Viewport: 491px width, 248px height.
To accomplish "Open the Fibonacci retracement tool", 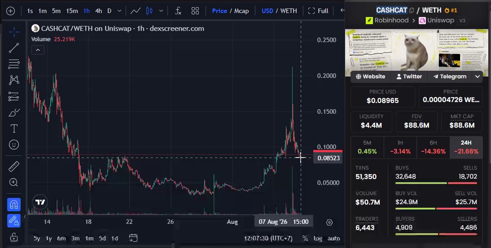I will coord(14,64).
